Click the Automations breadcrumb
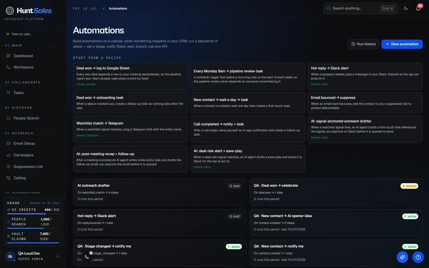The height and width of the screenshot is (268, 429). click(118, 9)
